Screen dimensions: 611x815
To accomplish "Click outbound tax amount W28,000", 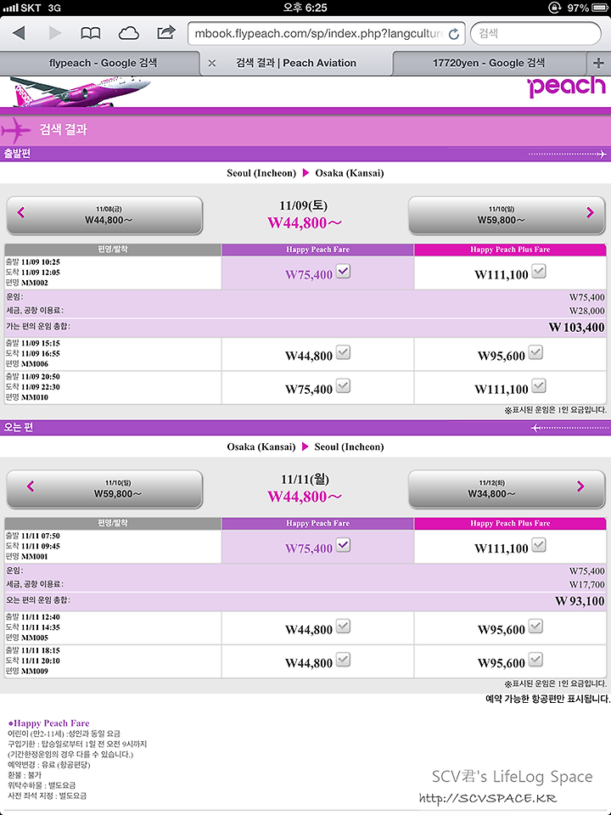I will coord(586,311).
